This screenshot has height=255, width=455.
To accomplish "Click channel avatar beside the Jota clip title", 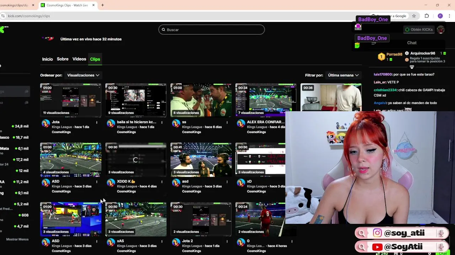I will (46, 123).
